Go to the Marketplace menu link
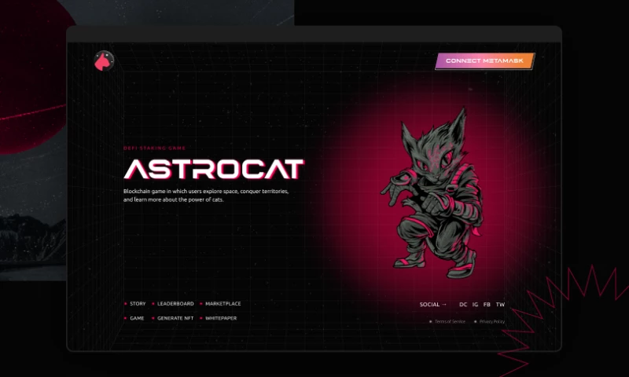The width and height of the screenshot is (629, 377). click(x=223, y=304)
